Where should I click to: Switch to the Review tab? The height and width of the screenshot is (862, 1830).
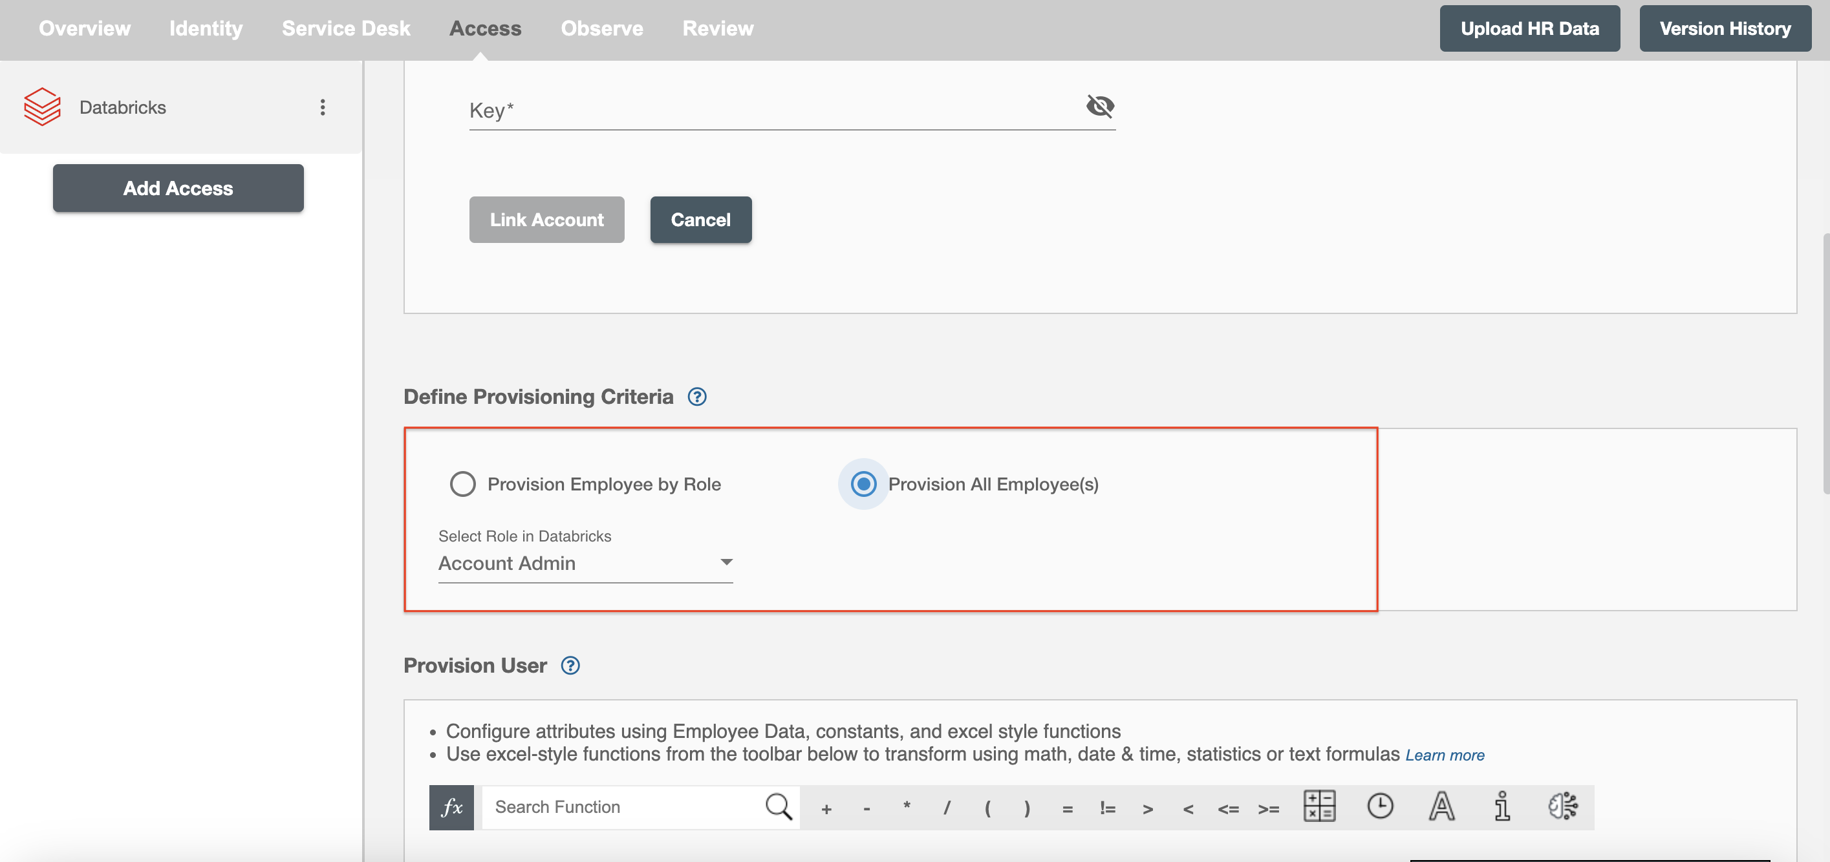(x=716, y=28)
